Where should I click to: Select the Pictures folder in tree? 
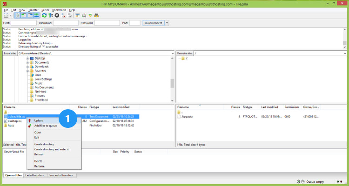coord(40,96)
